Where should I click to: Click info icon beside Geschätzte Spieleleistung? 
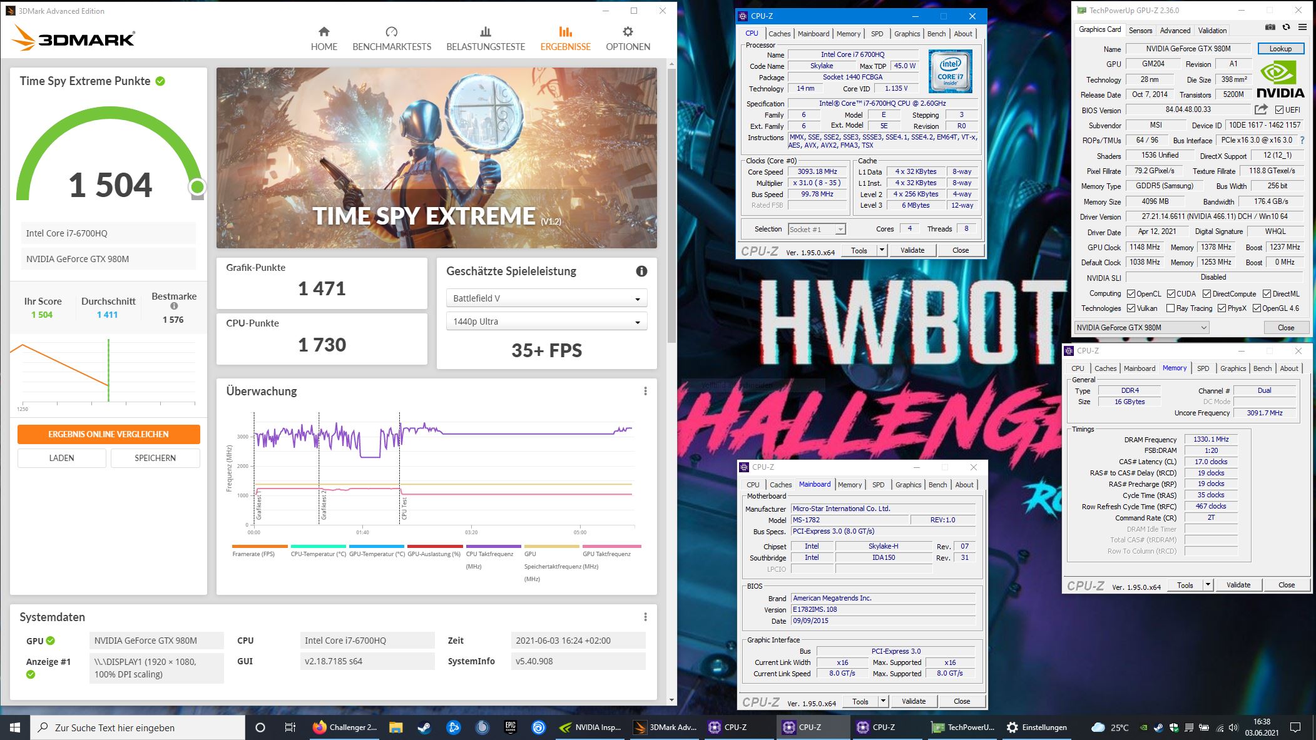pyautogui.click(x=641, y=271)
